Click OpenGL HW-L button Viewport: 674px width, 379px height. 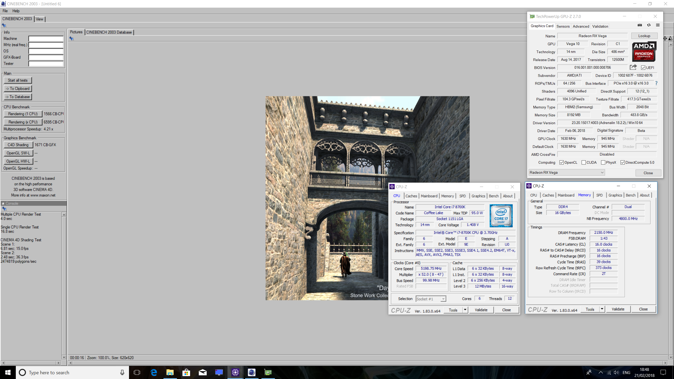click(18, 161)
